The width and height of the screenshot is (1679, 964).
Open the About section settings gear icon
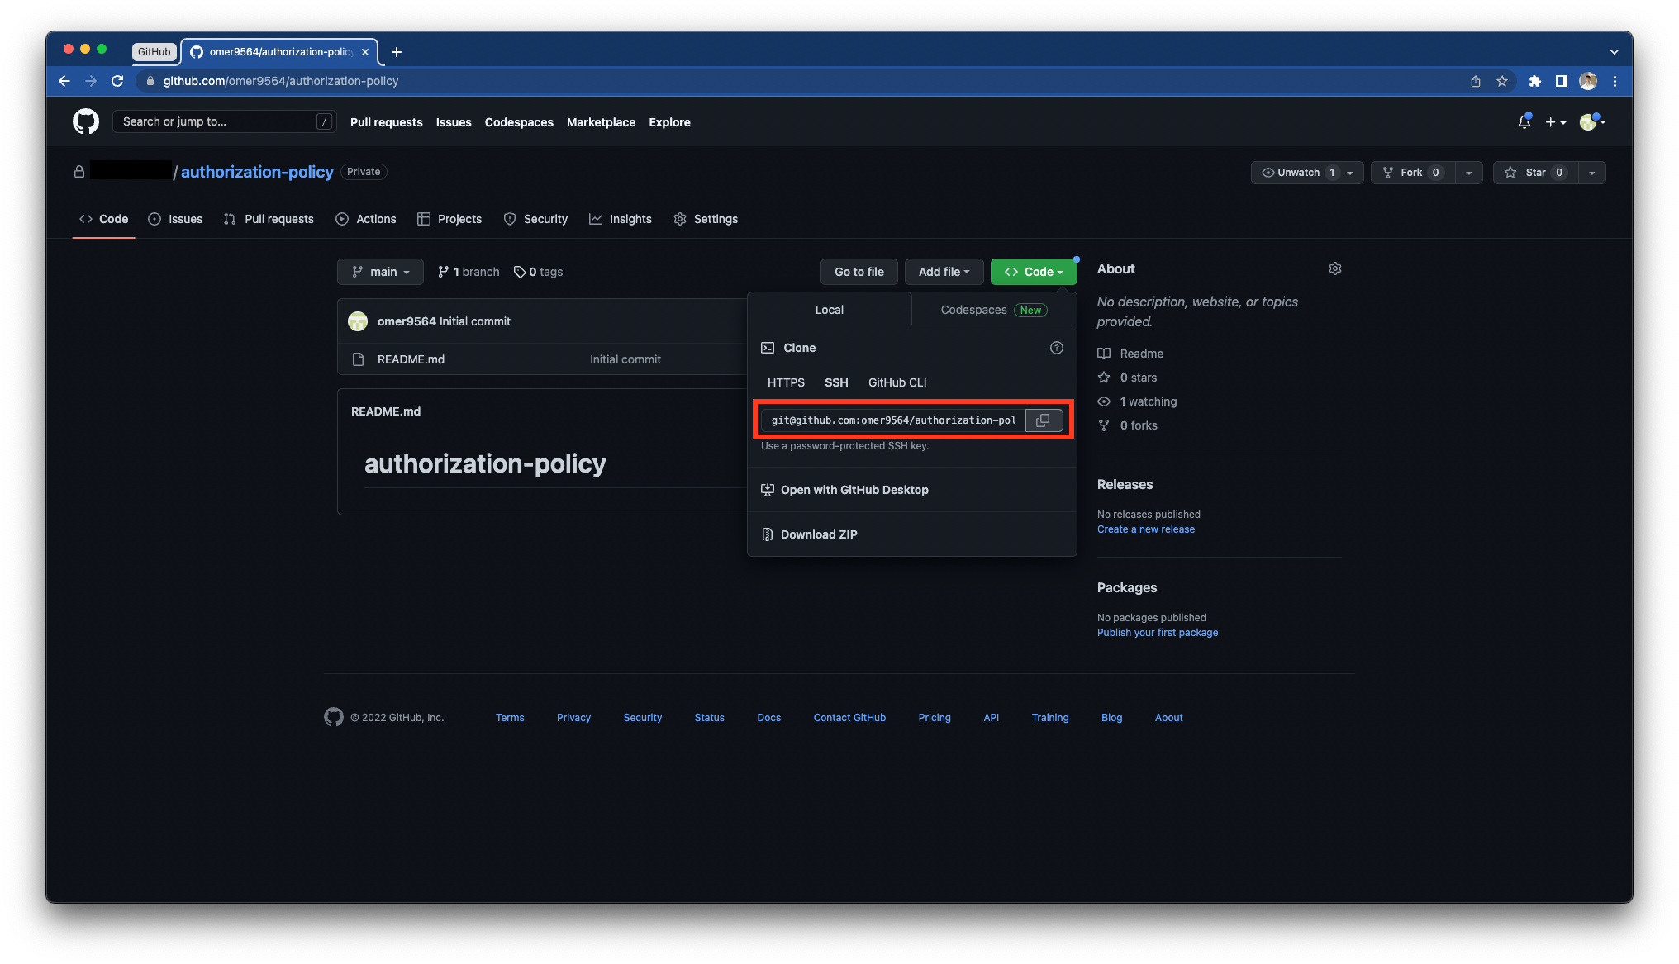[x=1334, y=268]
